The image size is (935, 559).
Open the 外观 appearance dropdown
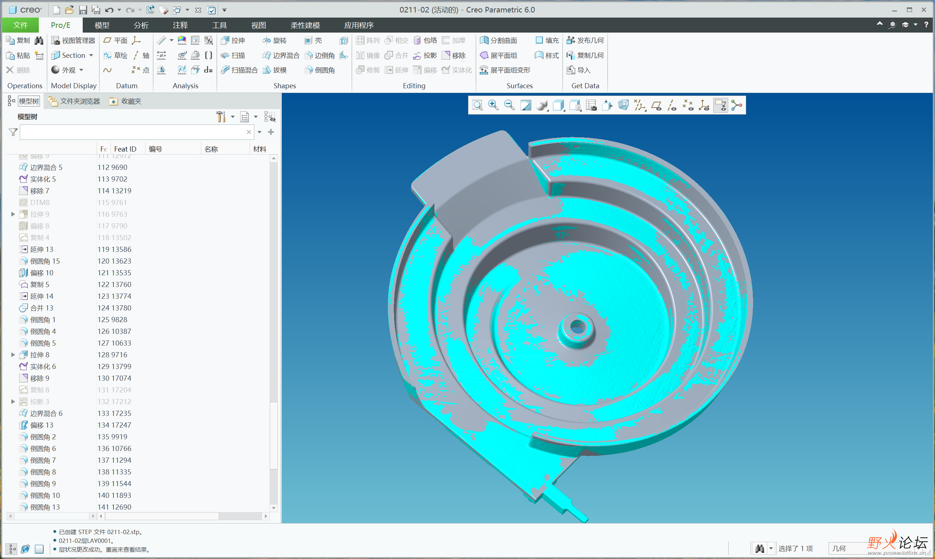coord(81,70)
